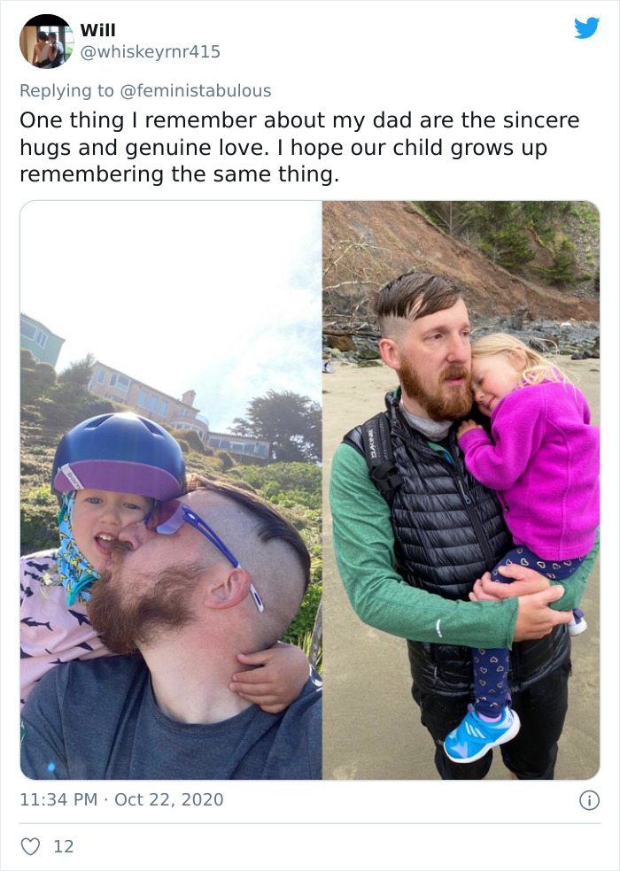The height and width of the screenshot is (871, 620).
Task: Click the 'Replying to' label
Action: (x=66, y=90)
